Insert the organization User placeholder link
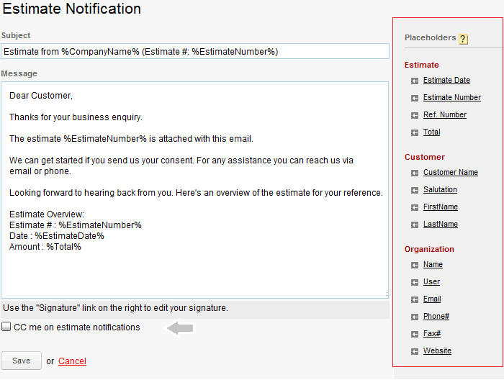Viewport: 504px width, 380px height. (x=431, y=282)
